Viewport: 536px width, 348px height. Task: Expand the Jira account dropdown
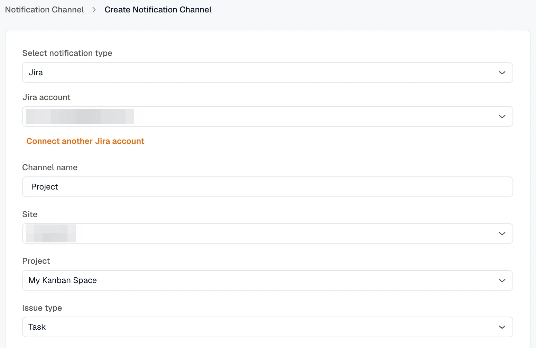pyautogui.click(x=267, y=116)
